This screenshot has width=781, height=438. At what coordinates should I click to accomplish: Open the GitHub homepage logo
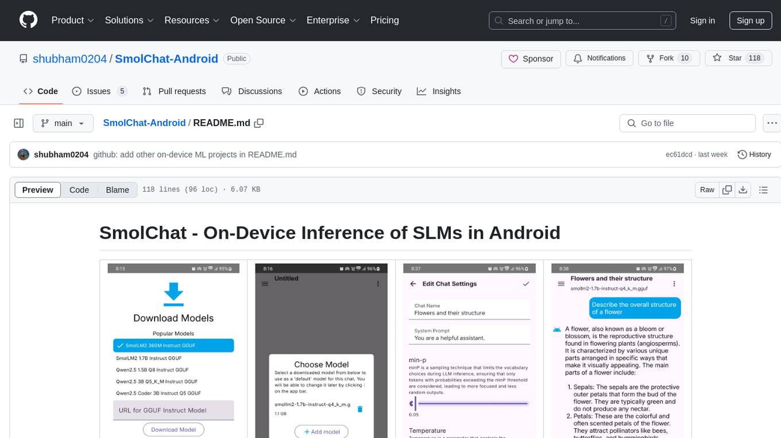28,20
